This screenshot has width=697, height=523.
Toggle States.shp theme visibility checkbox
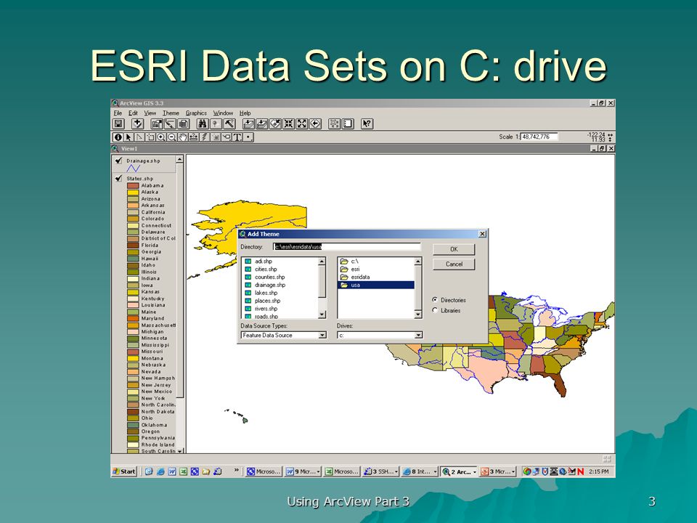pos(118,179)
